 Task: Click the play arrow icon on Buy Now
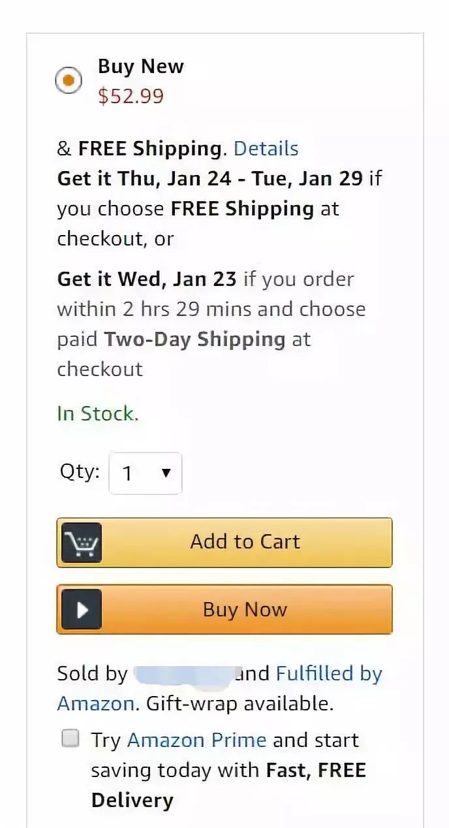coord(81,609)
